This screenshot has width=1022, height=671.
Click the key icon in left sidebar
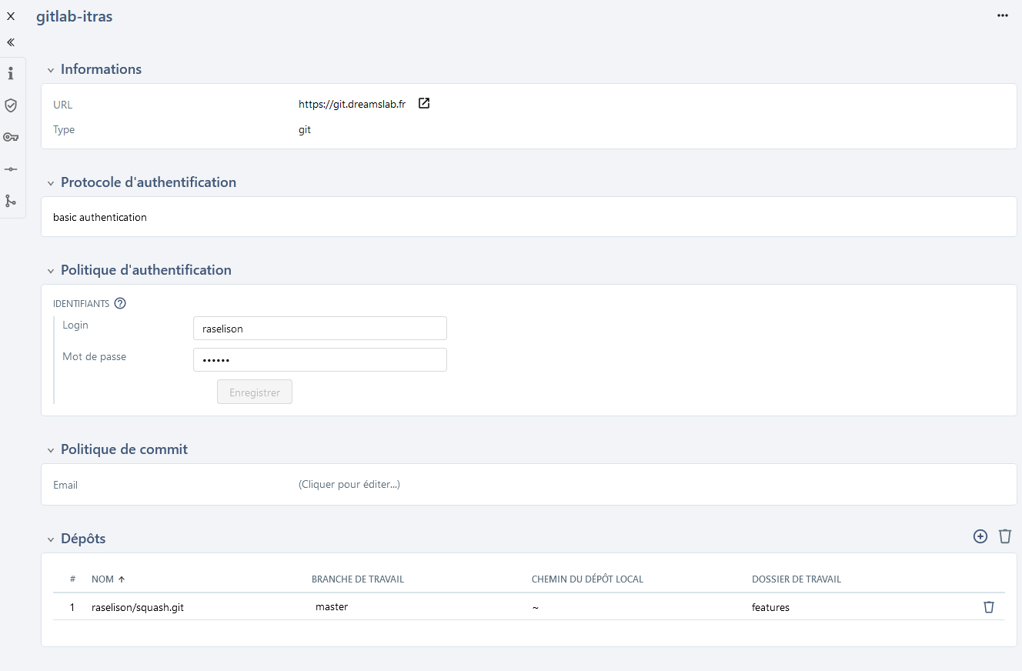(11, 137)
